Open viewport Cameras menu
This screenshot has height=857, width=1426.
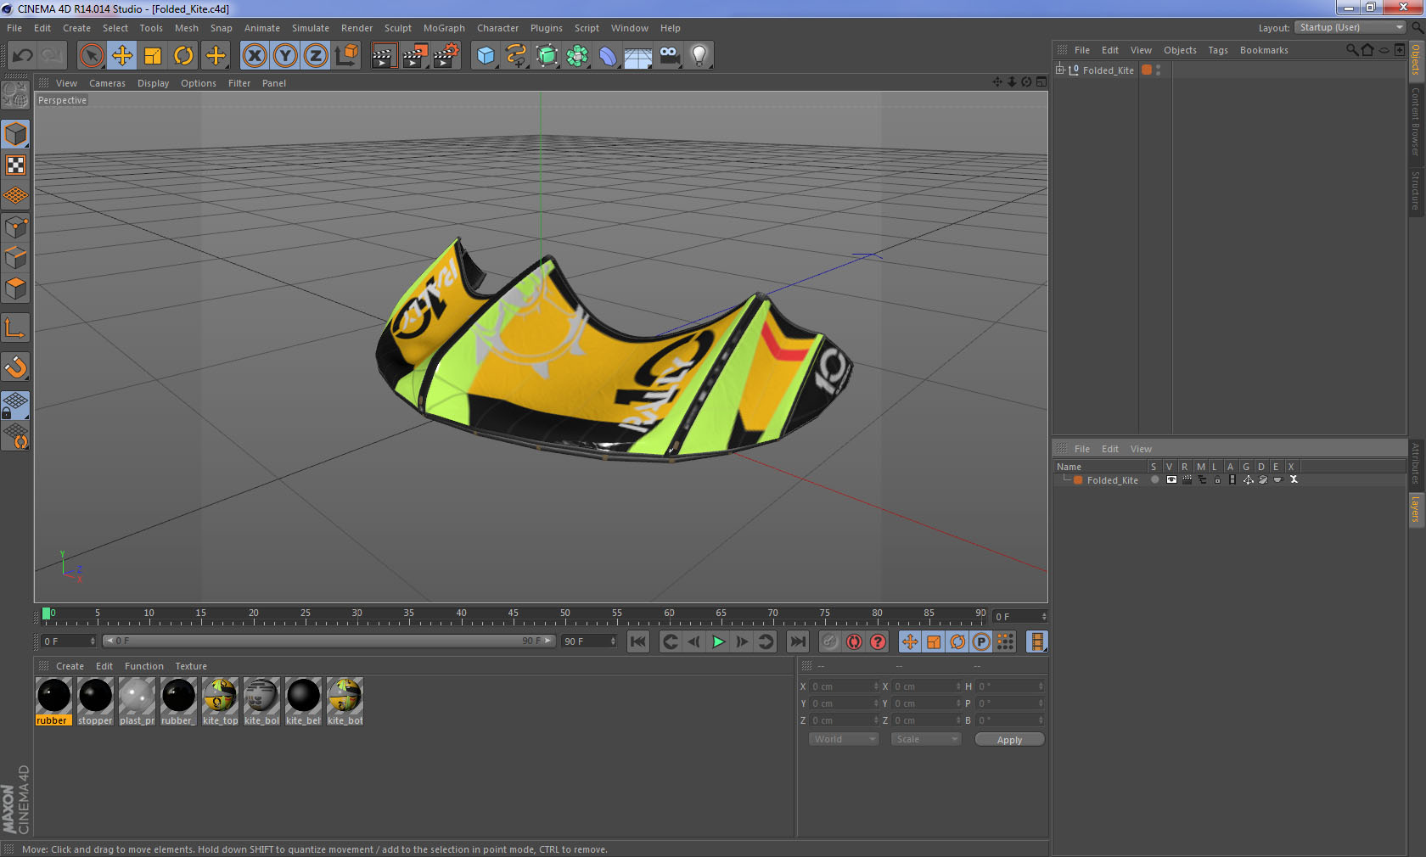107,83
